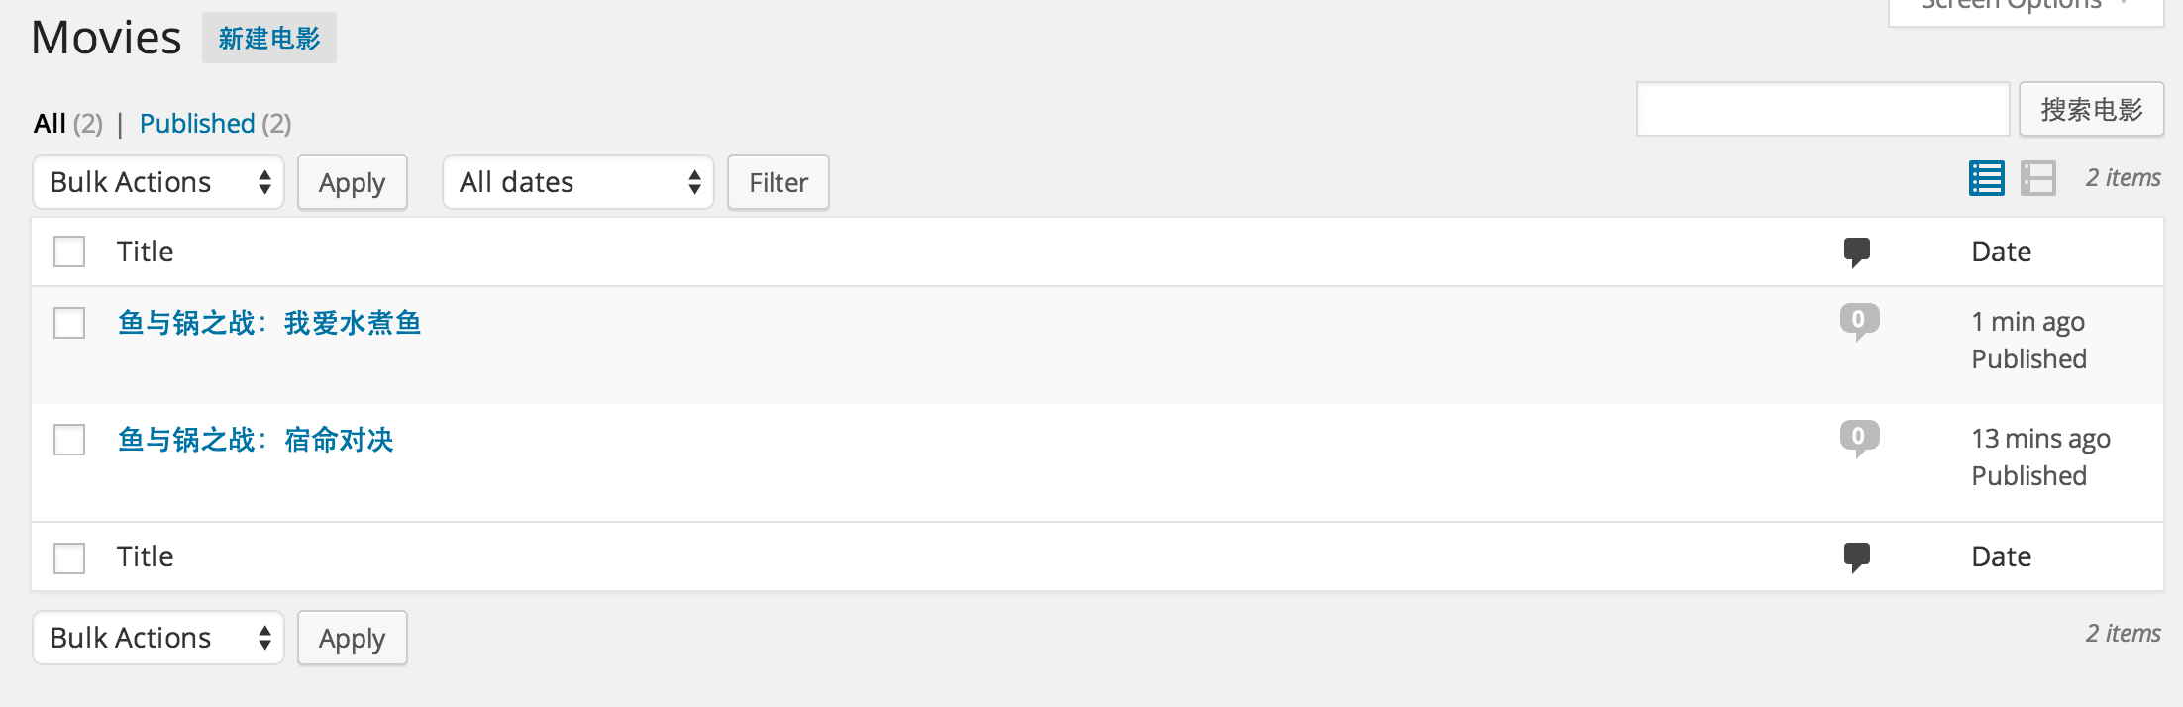Select checkbox for 鱼与锅之战：宿命对决
This screenshot has width=2183, height=707.
click(x=69, y=440)
